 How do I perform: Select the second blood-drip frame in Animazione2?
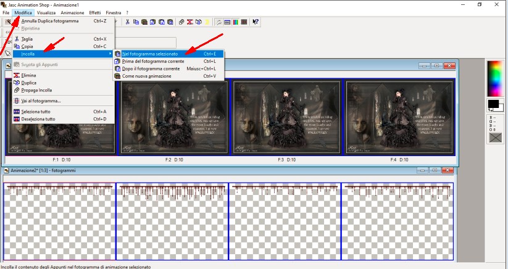click(172, 221)
